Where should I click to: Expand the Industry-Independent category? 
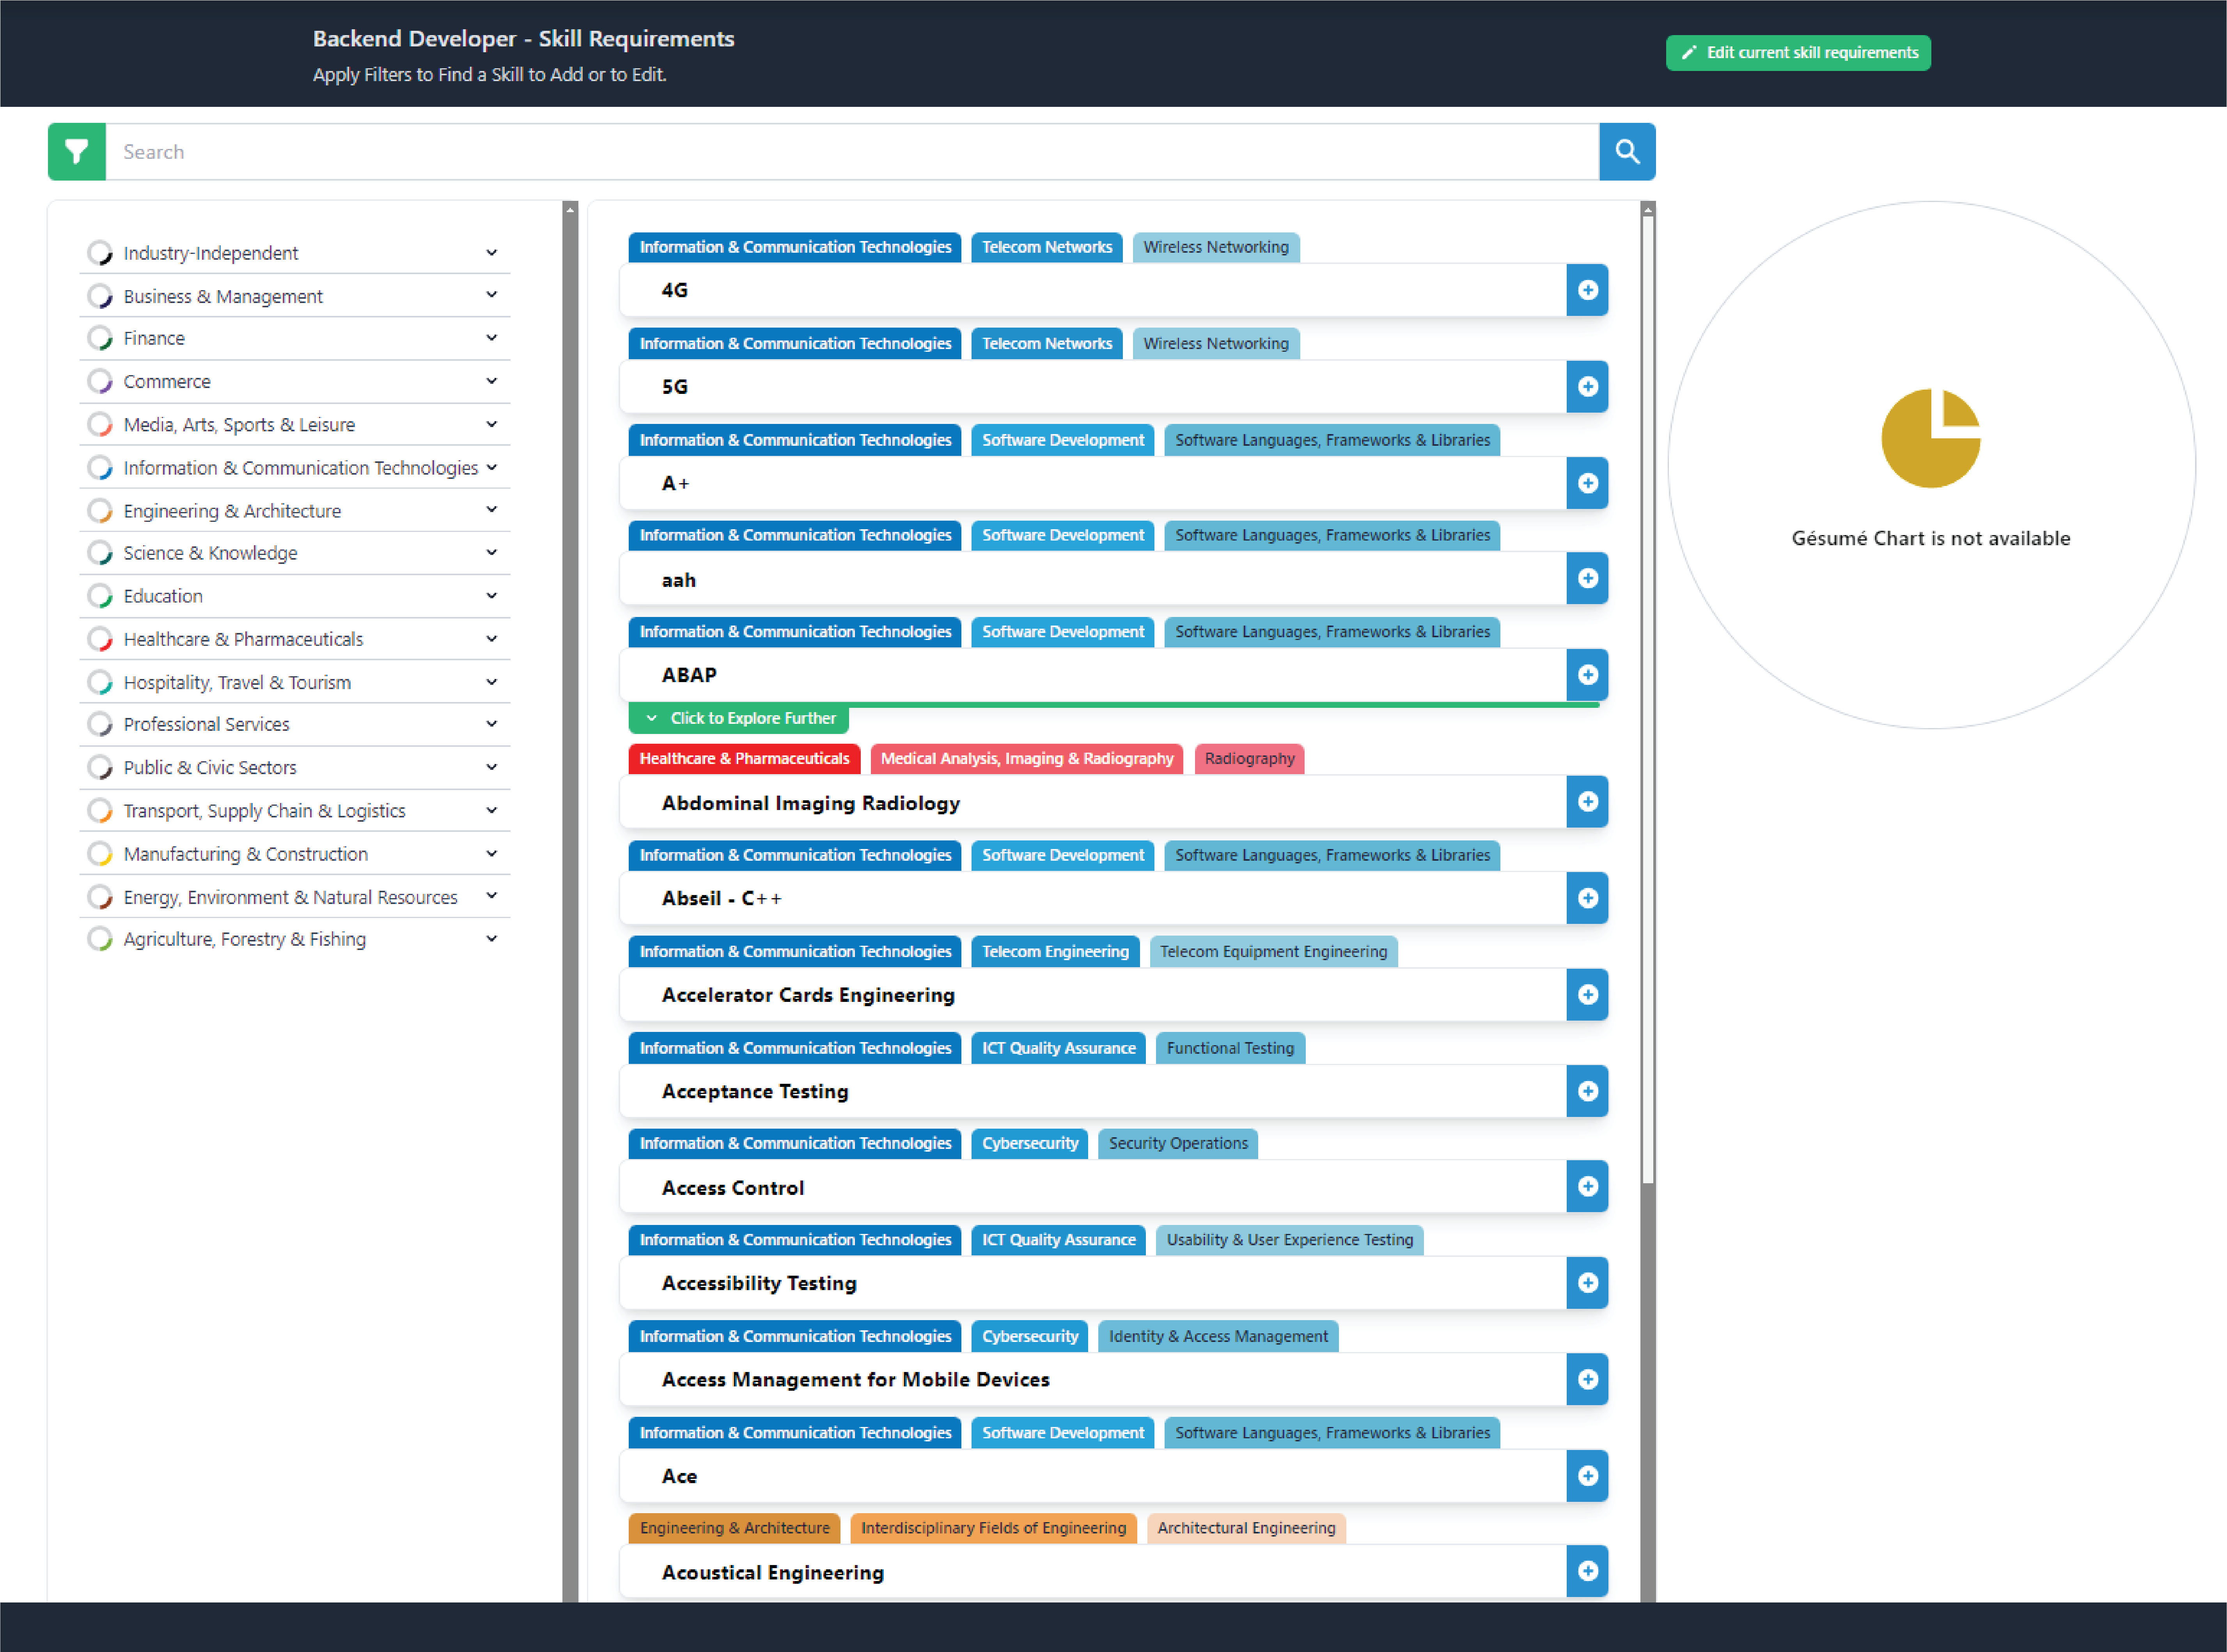[x=491, y=252]
